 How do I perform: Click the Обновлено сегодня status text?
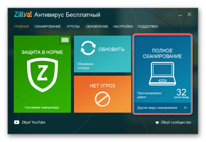(85, 66)
